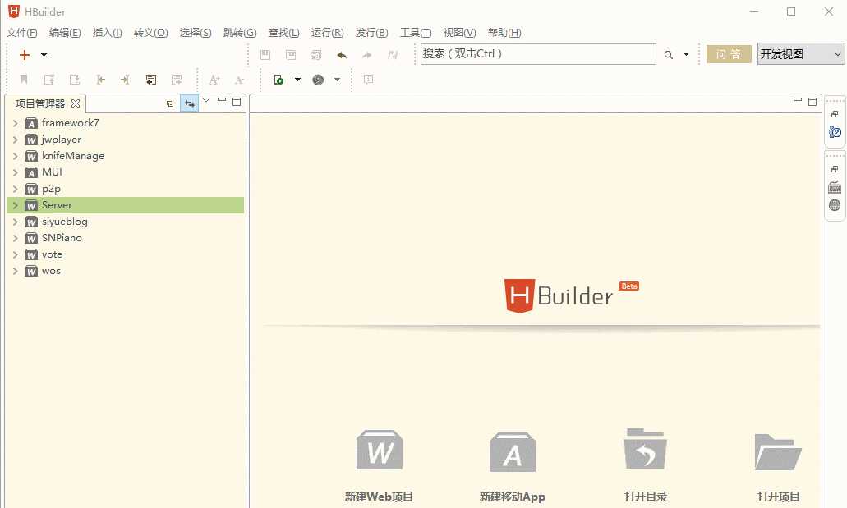
Task: Click the globe icon in right sidebar
Action: (x=835, y=205)
